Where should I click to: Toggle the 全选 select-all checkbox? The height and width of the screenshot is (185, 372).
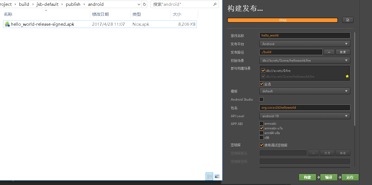tap(261, 84)
